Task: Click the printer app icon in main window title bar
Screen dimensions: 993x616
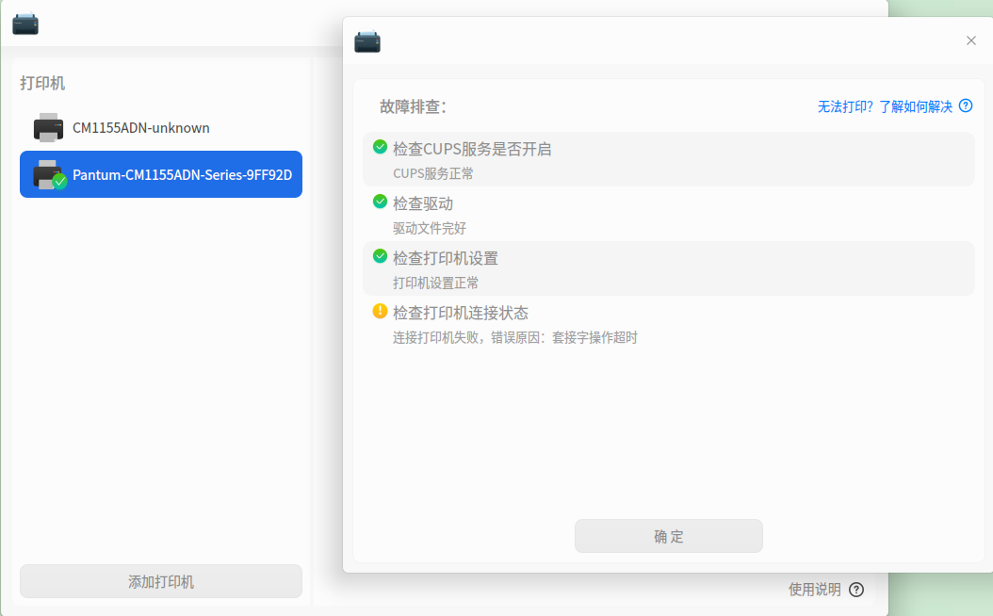Action: [x=25, y=24]
